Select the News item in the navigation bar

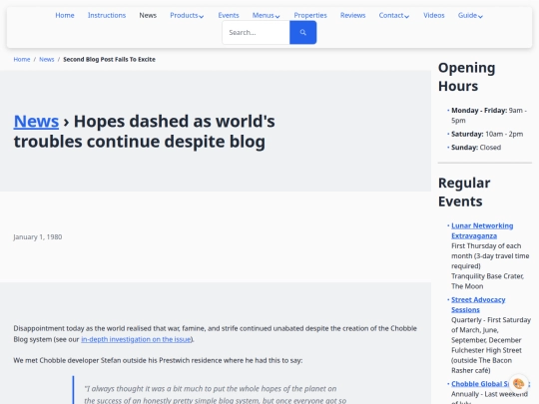tap(148, 15)
